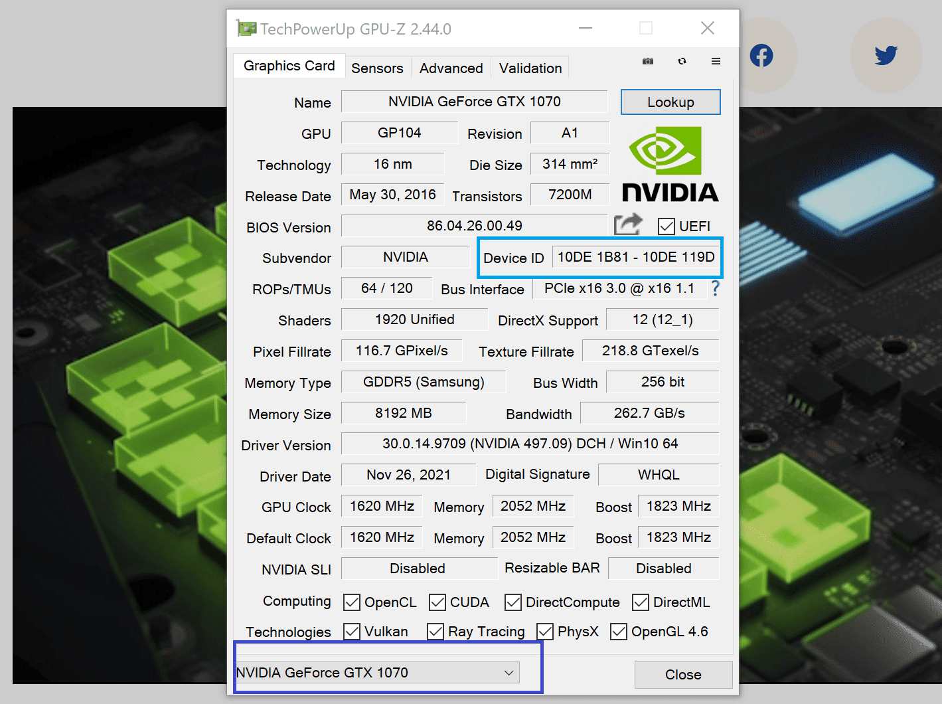The image size is (942, 704).
Task: Click the NVIDIA logo image
Action: [x=670, y=165]
